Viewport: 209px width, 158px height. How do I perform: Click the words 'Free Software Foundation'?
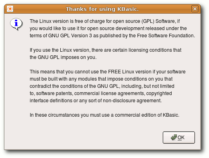pyautogui.click(x=166, y=36)
